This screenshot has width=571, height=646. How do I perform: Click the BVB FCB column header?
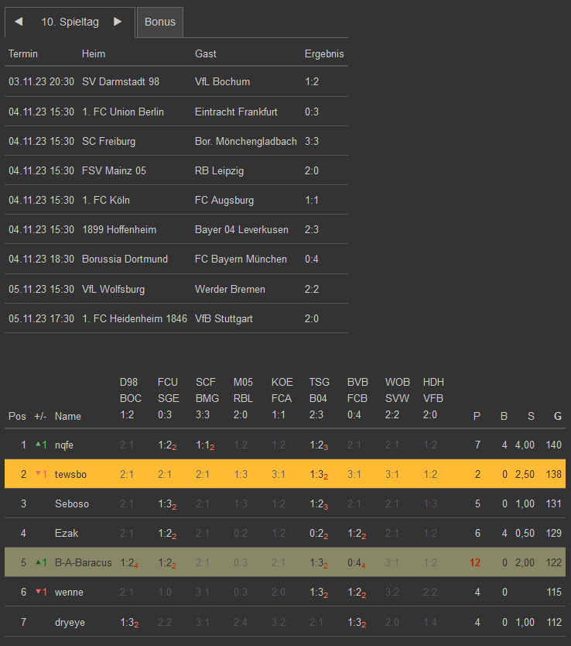(x=358, y=398)
